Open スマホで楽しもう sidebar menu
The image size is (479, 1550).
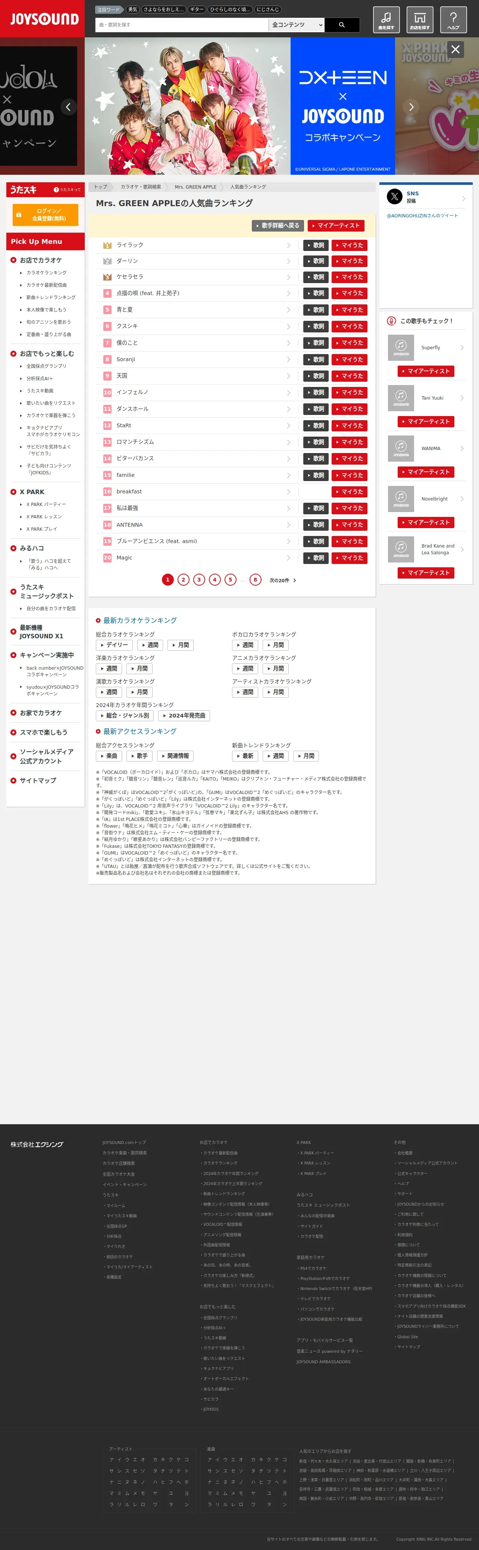pos(44,732)
